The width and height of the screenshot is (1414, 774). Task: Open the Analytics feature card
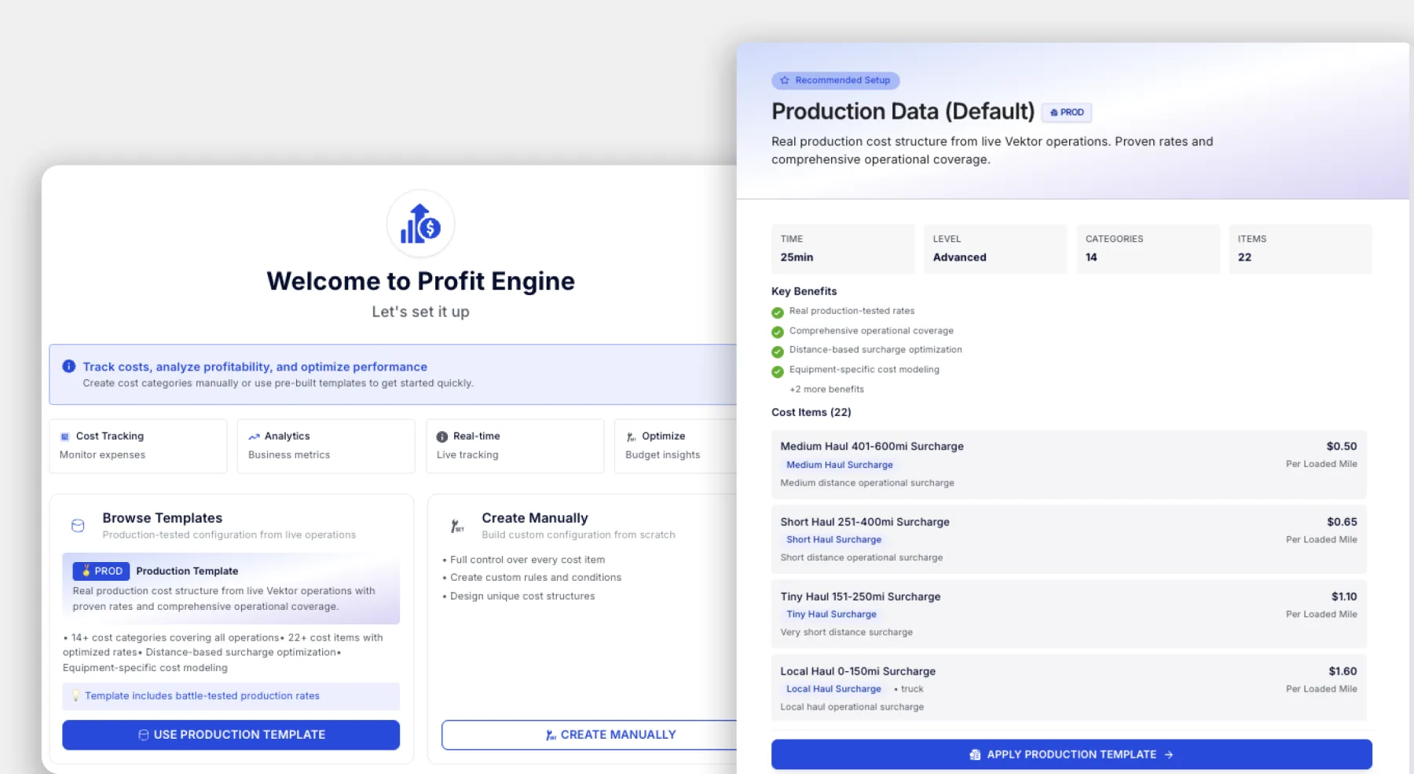click(326, 446)
